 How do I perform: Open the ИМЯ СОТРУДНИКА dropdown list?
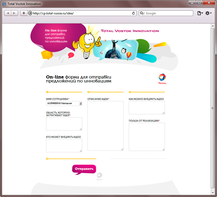(x=64, y=103)
